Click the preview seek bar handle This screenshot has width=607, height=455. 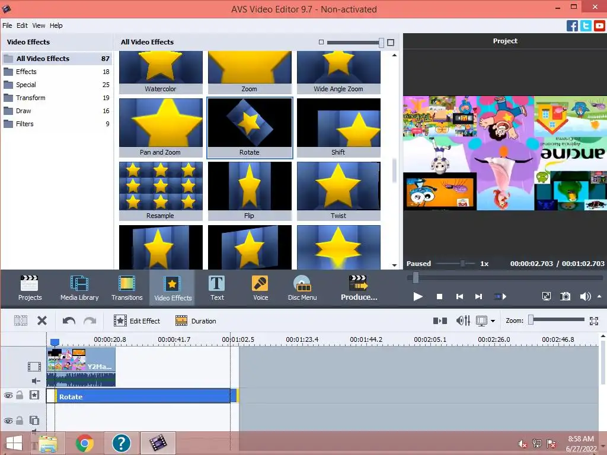(416, 277)
